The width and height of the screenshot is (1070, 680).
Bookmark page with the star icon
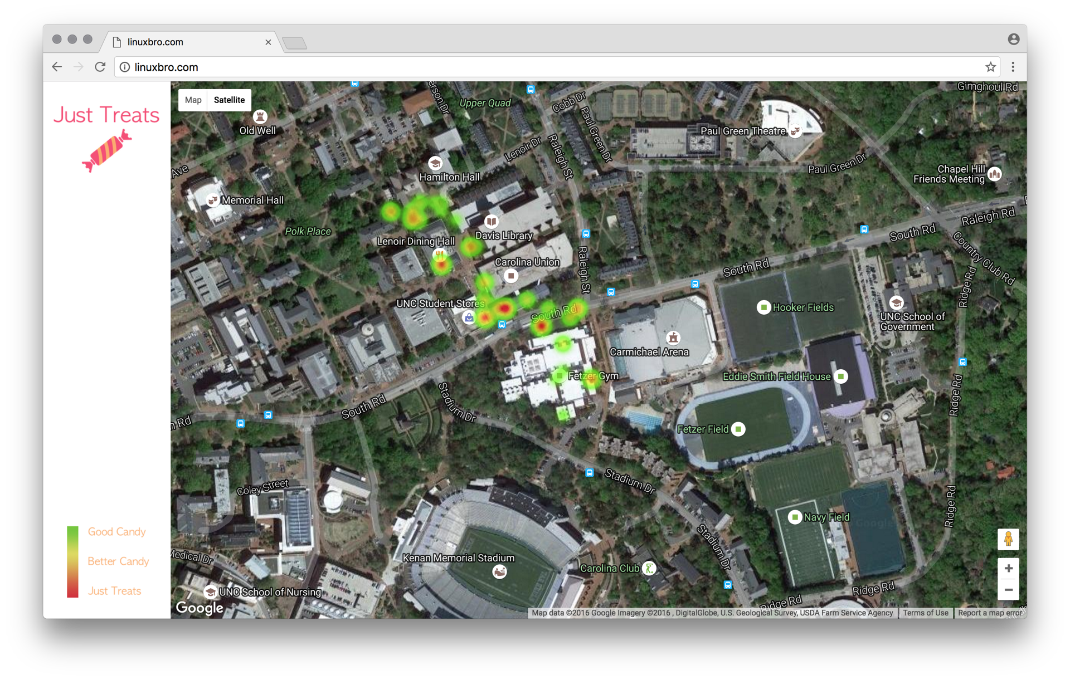point(990,67)
